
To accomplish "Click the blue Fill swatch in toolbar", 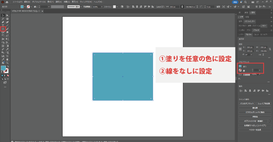I will (x=3, y=68).
